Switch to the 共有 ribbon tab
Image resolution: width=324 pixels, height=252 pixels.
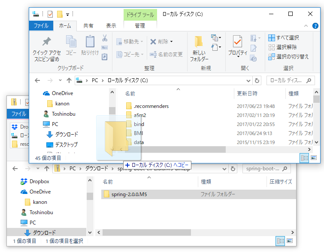[88, 26]
